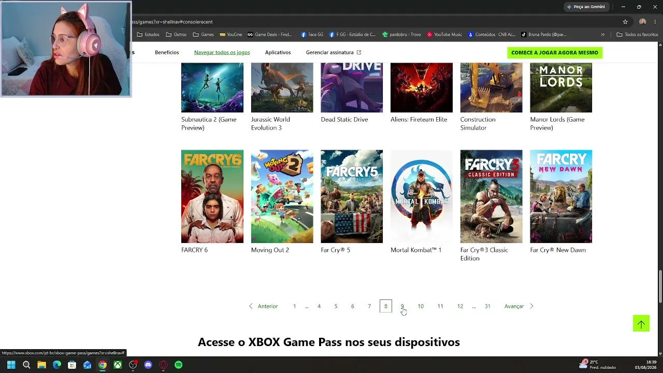This screenshot has width=663, height=373.
Task: Open Far Cry New Dawn cover art
Action: [x=561, y=196]
